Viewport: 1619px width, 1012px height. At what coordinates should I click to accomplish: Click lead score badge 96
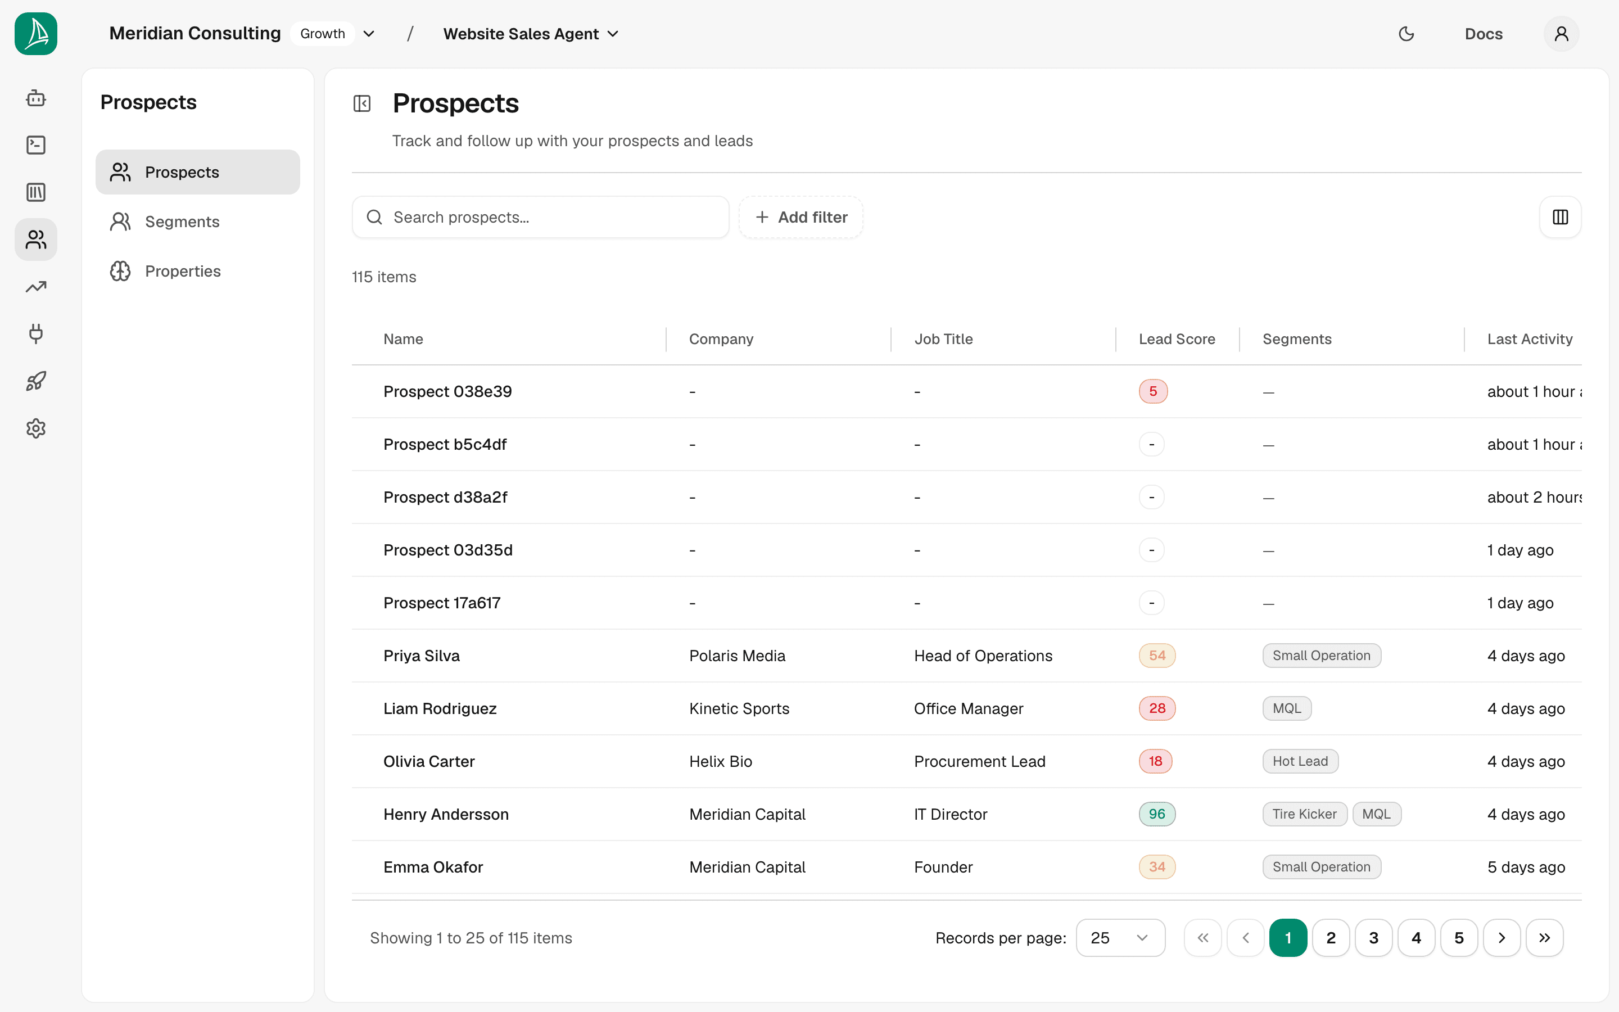click(1157, 814)
